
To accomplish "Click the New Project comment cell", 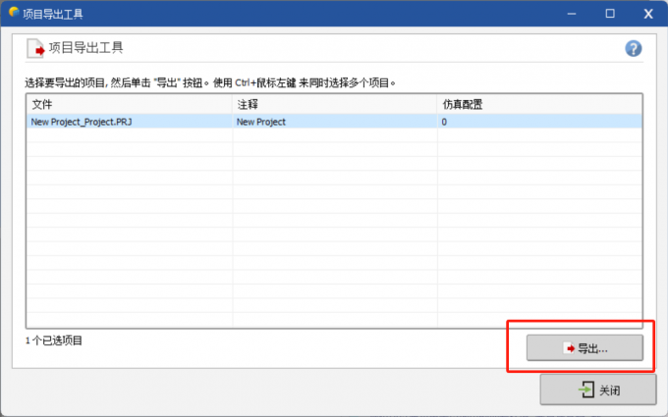I will click(x=335, y=122).
